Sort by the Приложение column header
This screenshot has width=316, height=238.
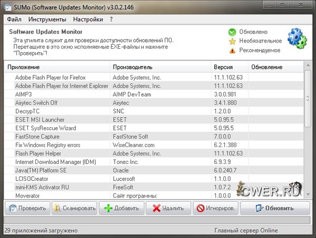57,67
